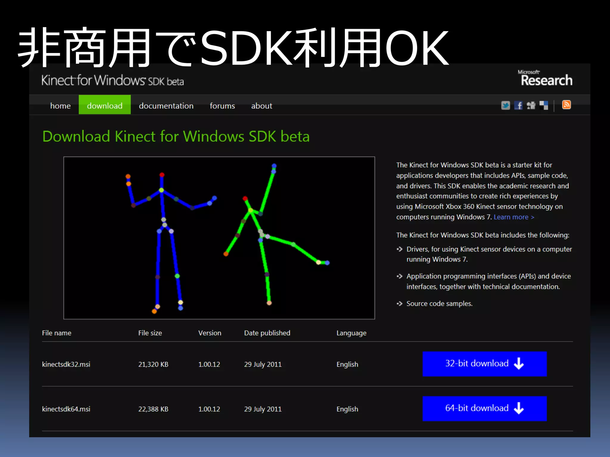610x457 pixels.
Task: Click the Delicious bookmark icon
Action: coord(544,105)
